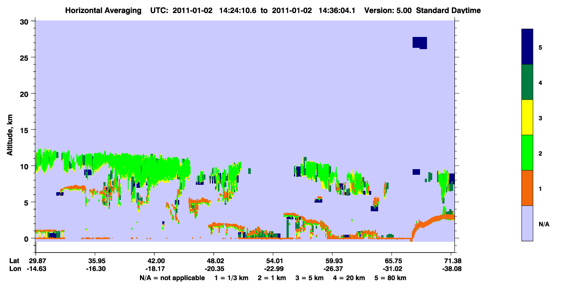Click legend entry '1 = 1/3 km'
The height and width of the screenshot is (290, 567).
click(232, 278)
